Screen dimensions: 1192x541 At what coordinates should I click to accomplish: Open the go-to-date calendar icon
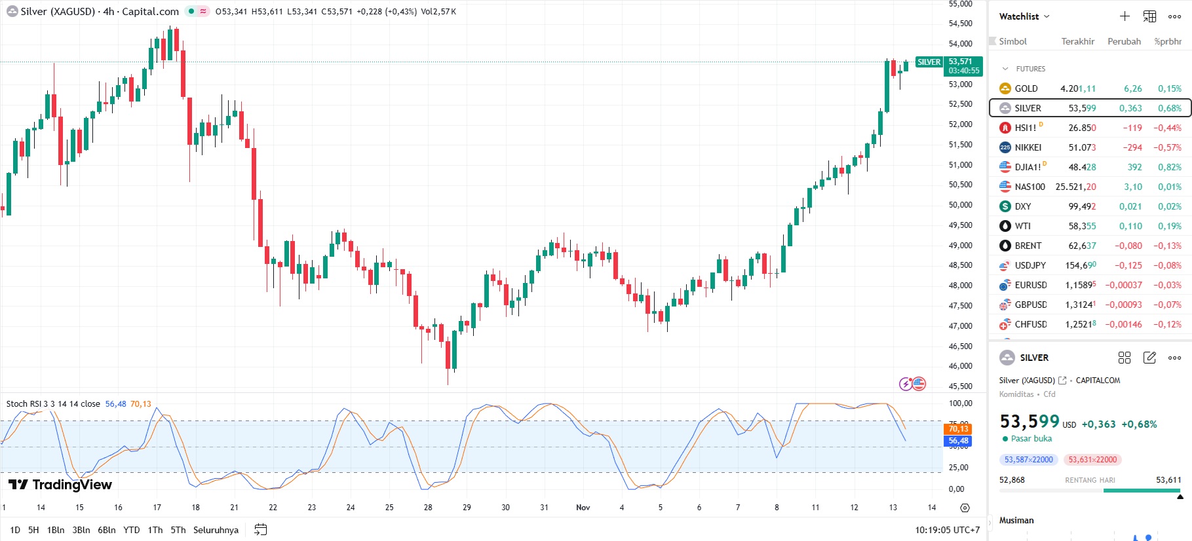260,530
